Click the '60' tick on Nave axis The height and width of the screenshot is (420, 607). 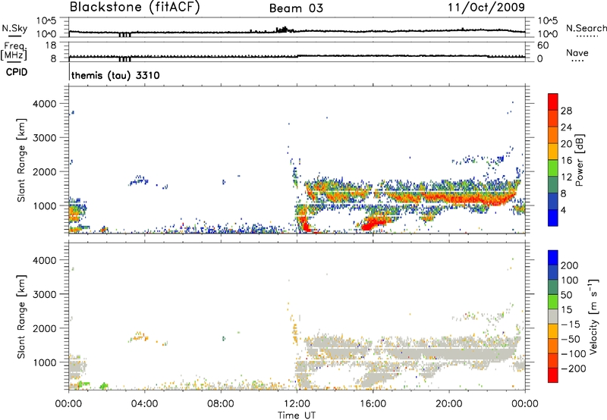(543, 45)
